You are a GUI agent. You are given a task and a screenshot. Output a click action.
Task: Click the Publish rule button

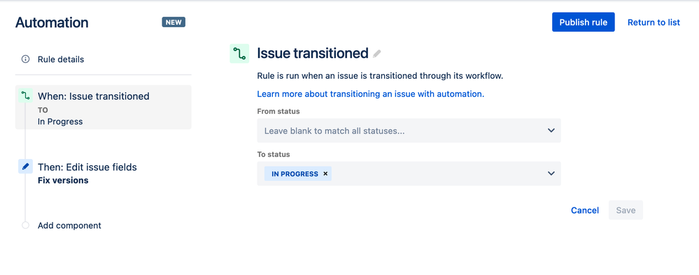tap(583, 22)
